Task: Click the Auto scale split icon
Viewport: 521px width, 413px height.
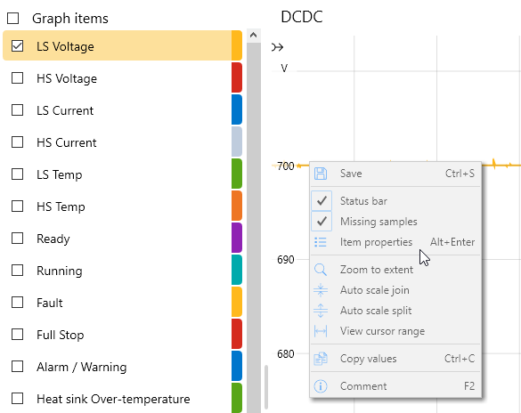Action: tap(321, 311)
